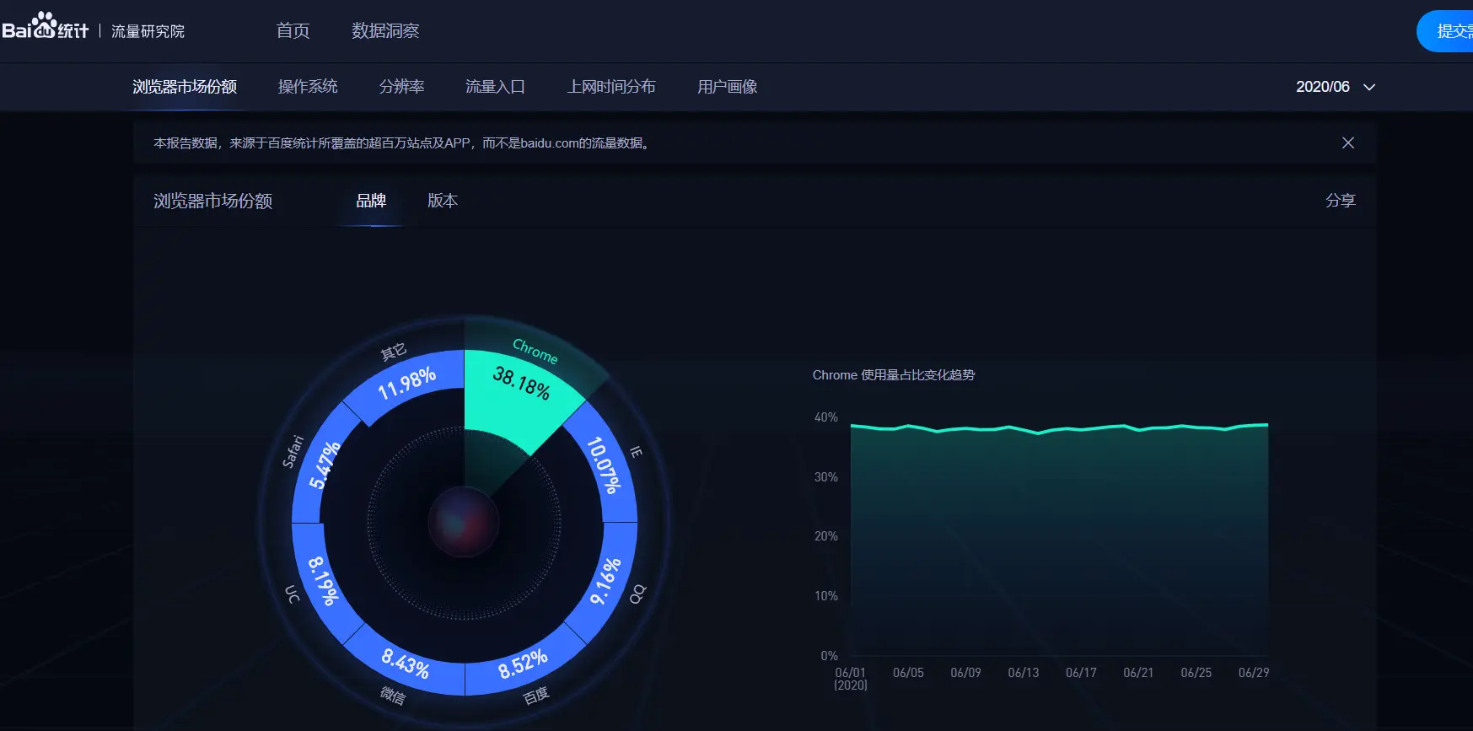Click the 06/25 x-axis date label

pyautogui.click(x=1196, y=673)
